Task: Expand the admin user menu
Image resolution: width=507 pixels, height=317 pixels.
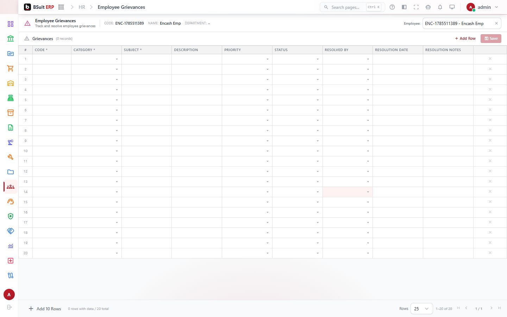Action: coord(483,7)
